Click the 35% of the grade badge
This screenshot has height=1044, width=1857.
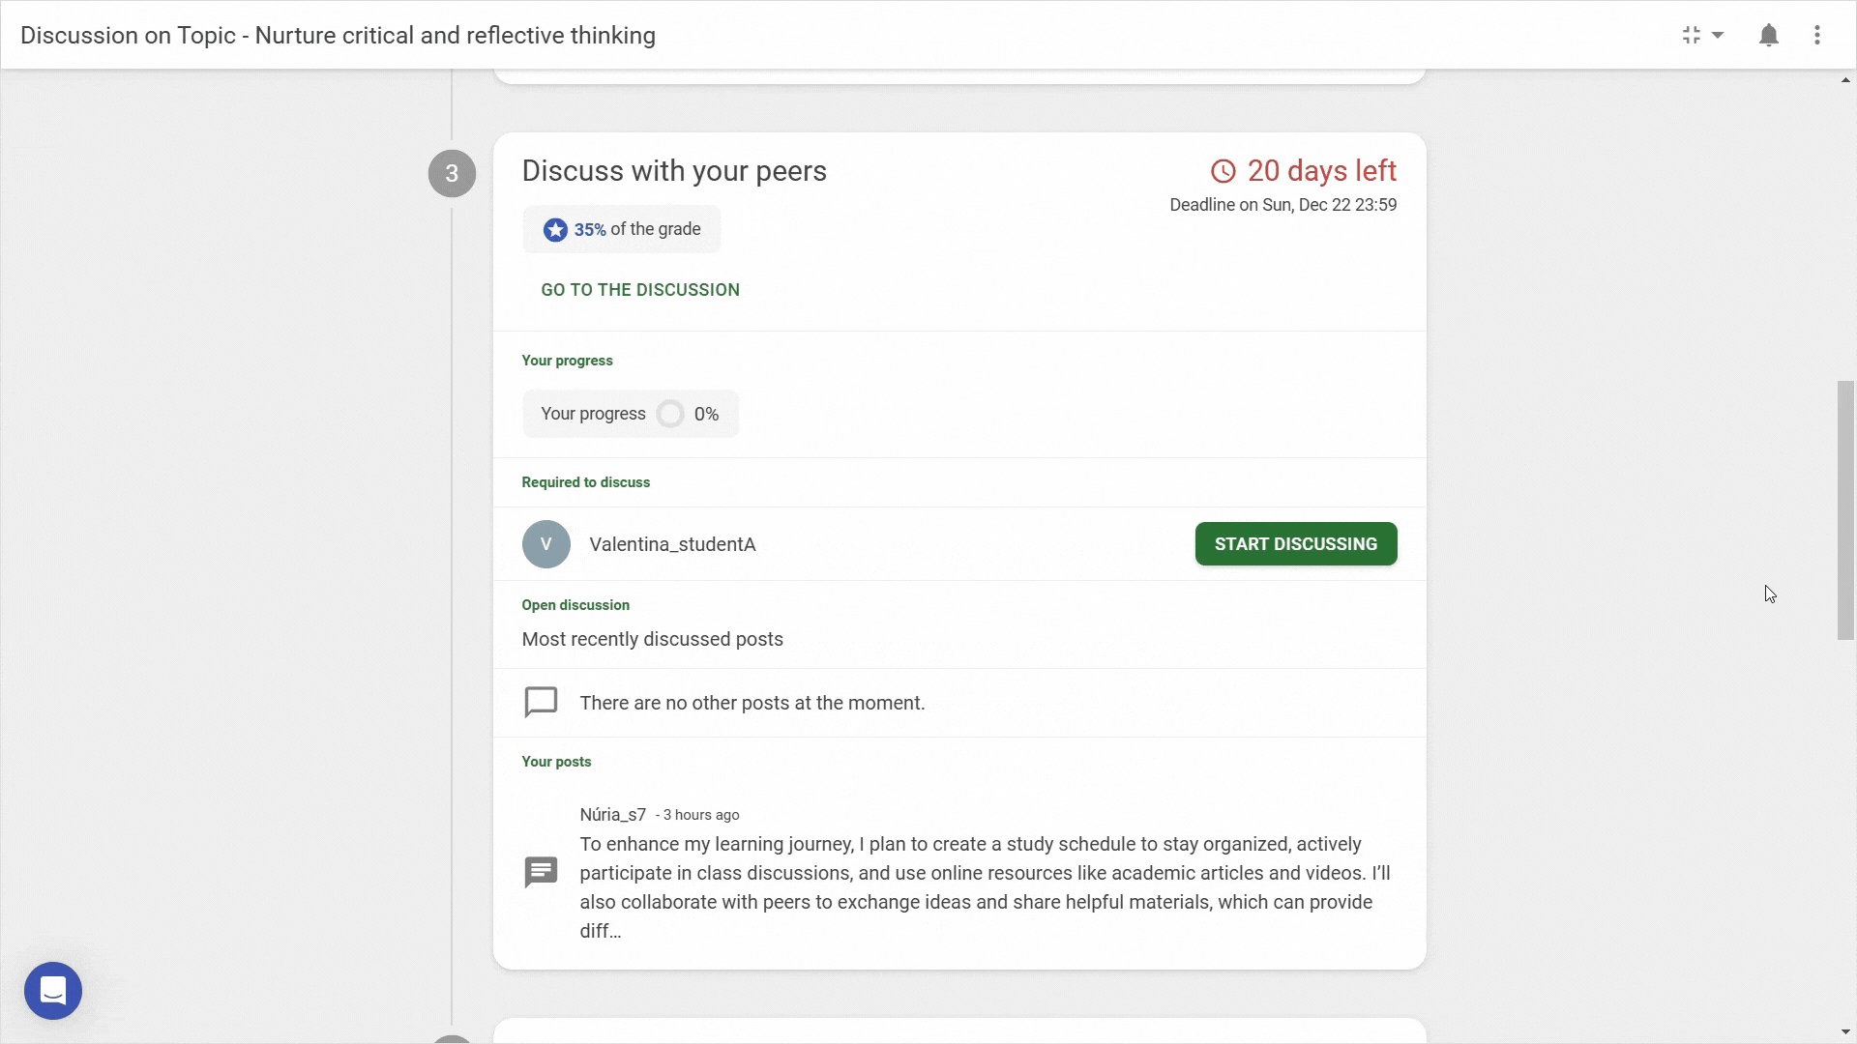click(622, 230)
